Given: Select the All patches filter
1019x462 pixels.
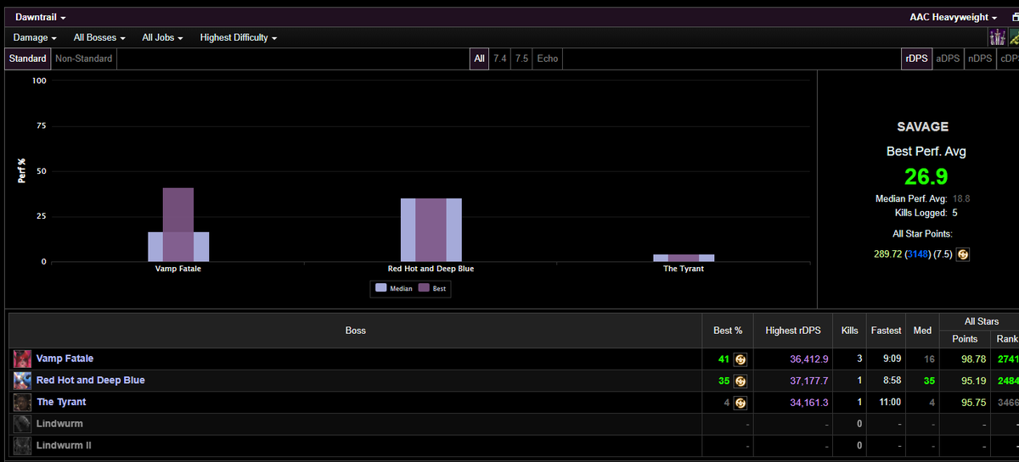Looking at the screenshot, I should click(x=480, y=58).
